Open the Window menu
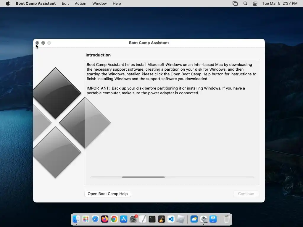 (x=99, y=3)
